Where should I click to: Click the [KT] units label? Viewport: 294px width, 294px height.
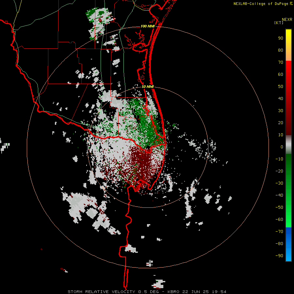(279, 23)
